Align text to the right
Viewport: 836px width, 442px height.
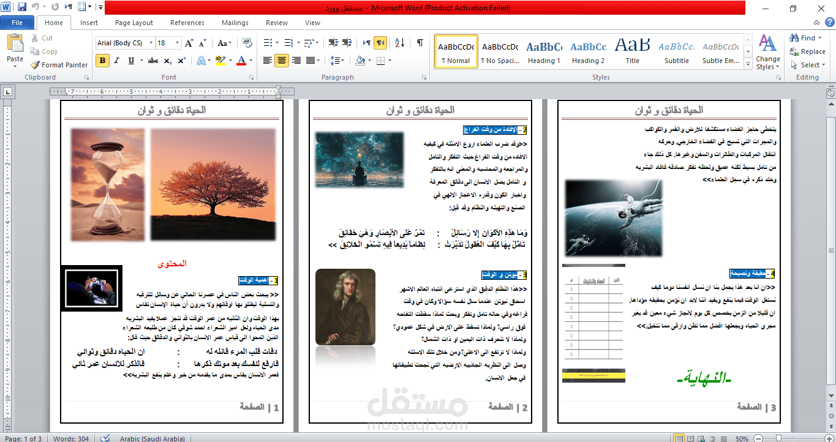(x=296, y=61)
